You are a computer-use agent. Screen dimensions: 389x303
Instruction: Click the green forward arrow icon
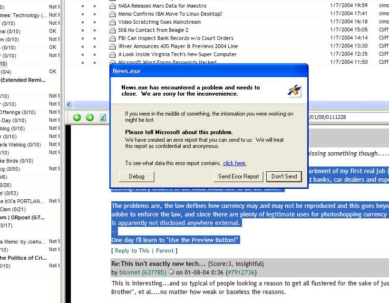pos(90,117)
